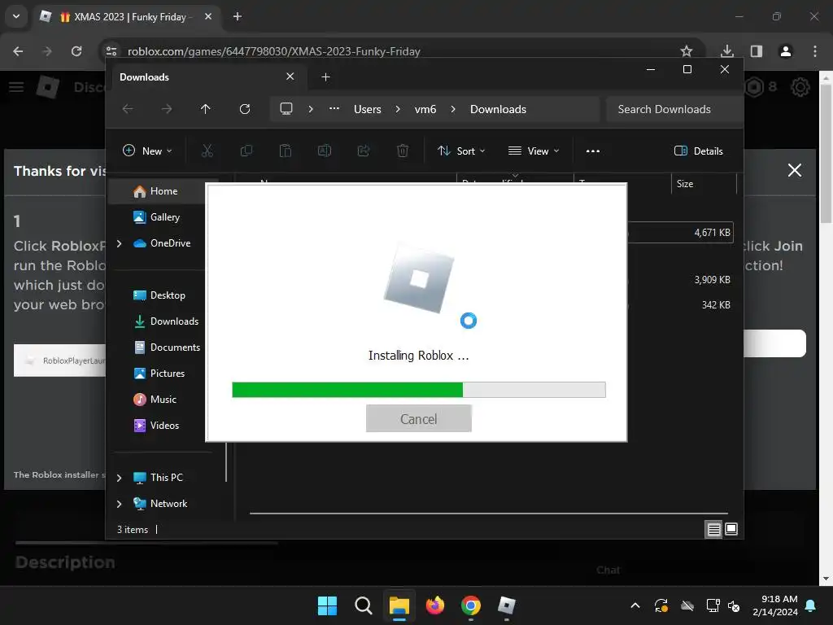Open the Windows Start menu
833x625 pixels.
[327, 605]
